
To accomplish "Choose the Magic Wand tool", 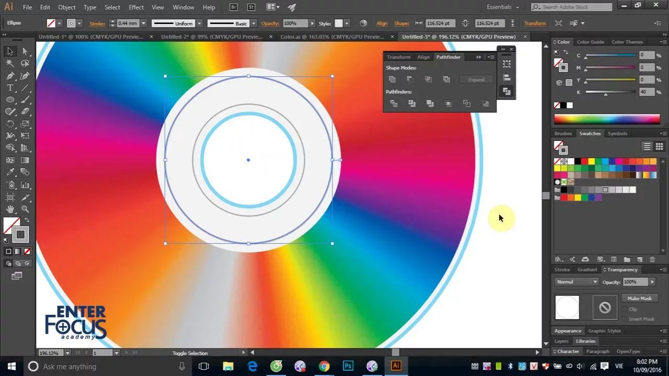I will coord(10,63).
